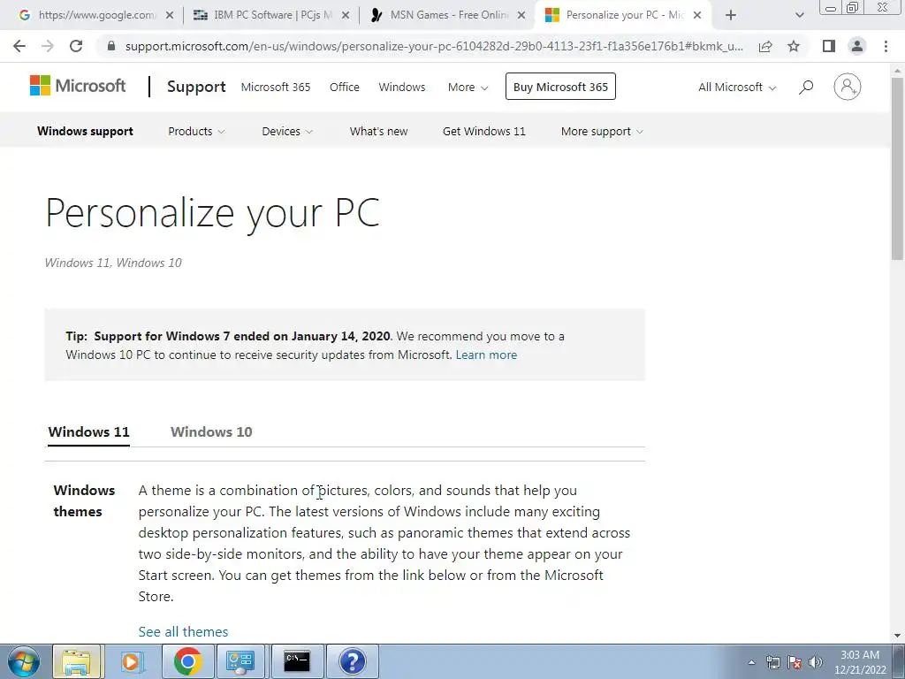Click the address bar URL
Screen dimensions: 905x679
tap(434, 46)
